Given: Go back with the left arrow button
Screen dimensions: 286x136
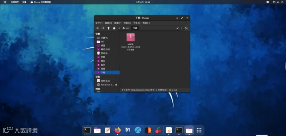Looking at the screenshot, I should 98,28.
